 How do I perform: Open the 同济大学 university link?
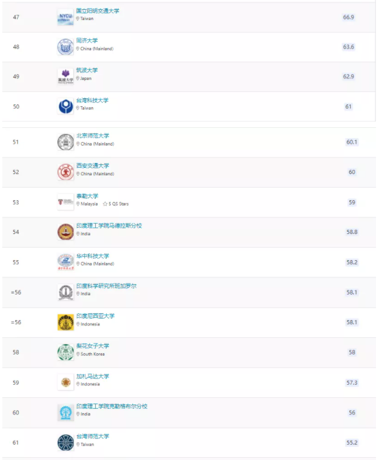click(87, 41)
